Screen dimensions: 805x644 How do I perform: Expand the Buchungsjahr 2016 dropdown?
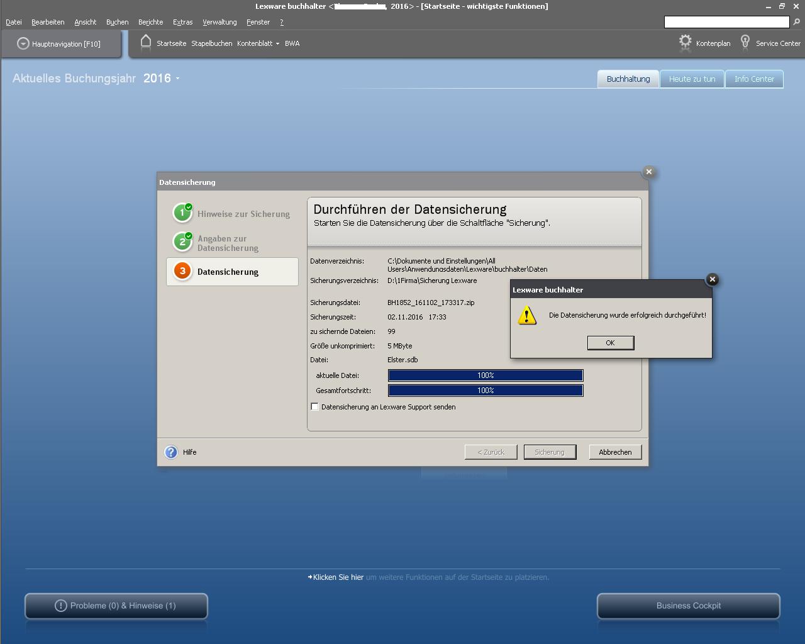pos(178,79)
